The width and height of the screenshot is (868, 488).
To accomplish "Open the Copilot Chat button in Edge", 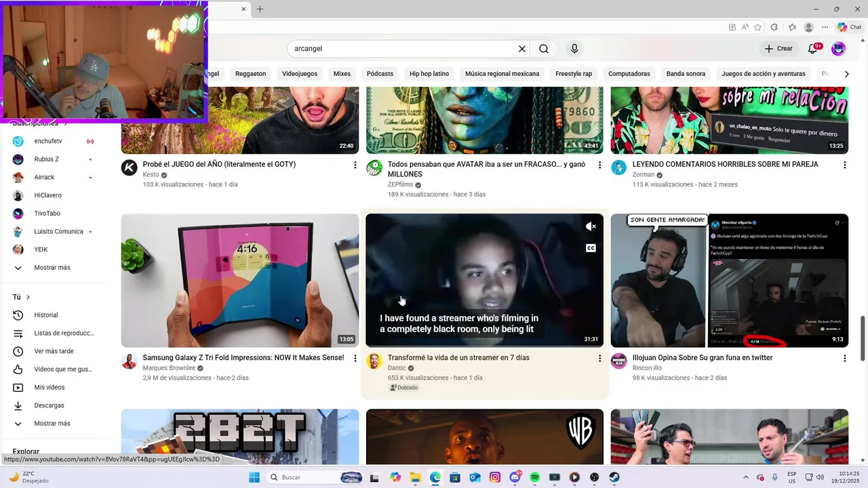I will tap(849, 27).
